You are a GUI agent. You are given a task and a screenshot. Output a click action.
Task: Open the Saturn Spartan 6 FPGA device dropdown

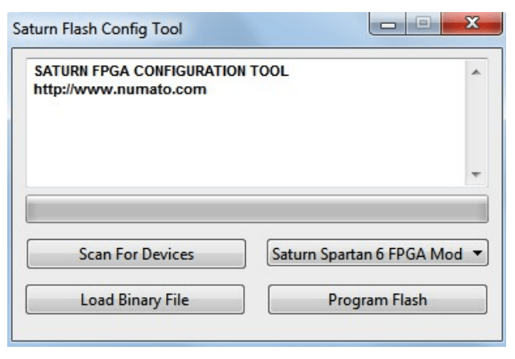pos(368,254)
